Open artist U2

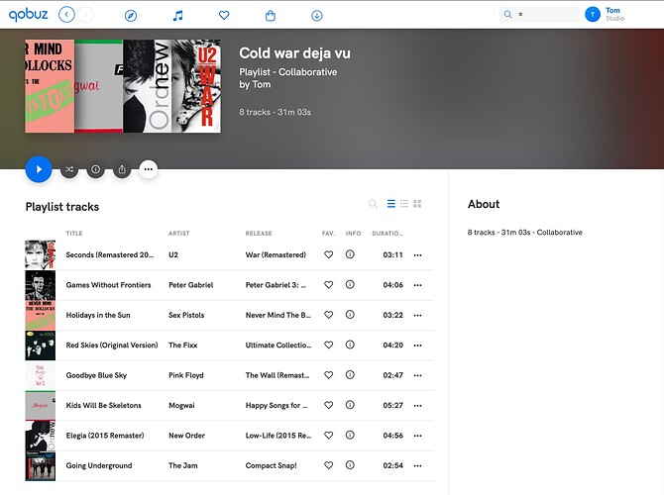(173, 254)
